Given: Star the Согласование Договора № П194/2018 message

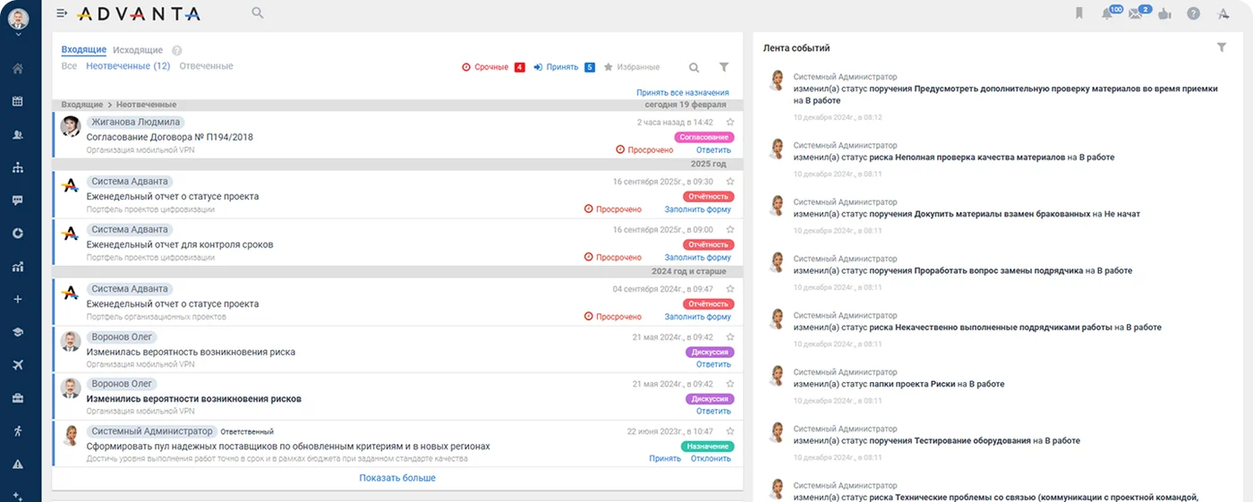Looking at the screenshot, I should (x=730, y=122).
